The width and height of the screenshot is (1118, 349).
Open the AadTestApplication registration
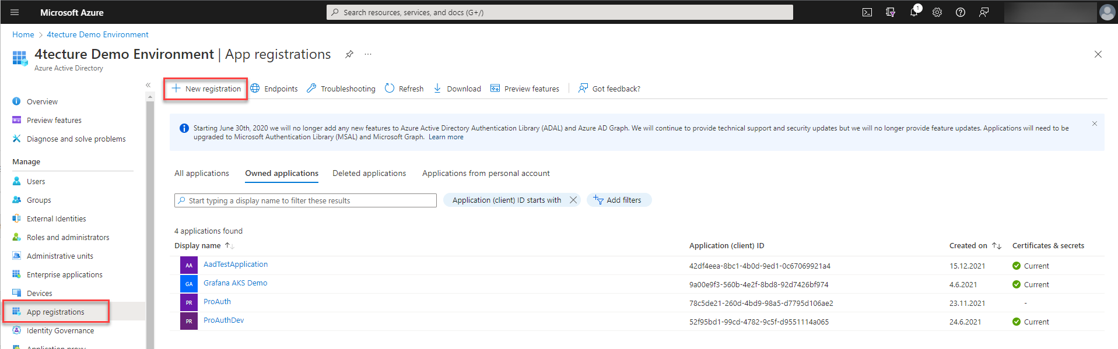[236, 265]
